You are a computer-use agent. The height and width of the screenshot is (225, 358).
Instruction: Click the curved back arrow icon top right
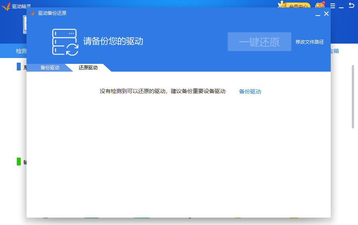point(351,5)
